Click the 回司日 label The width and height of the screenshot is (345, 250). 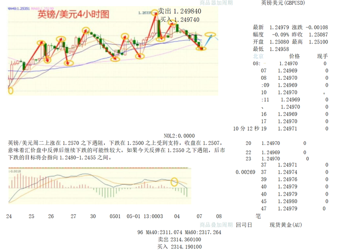click(244, 225)
